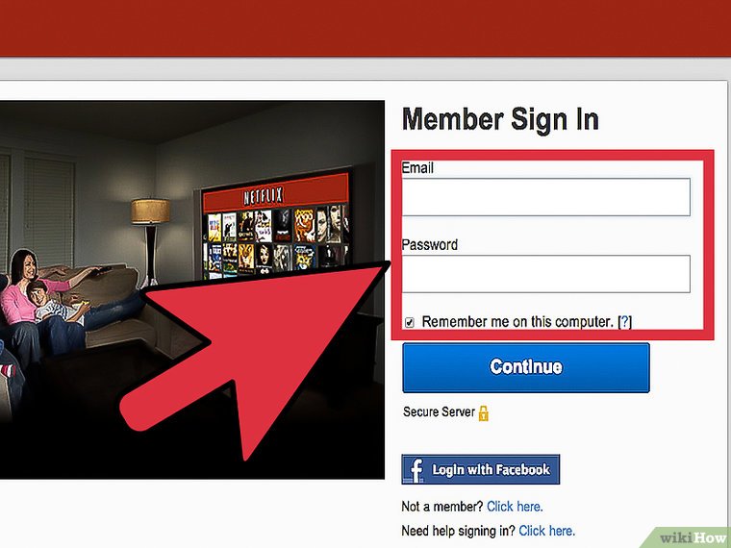Viewport: 731px width, 548px height.
Task: Click the red header banner
Action: pos(365,28)
